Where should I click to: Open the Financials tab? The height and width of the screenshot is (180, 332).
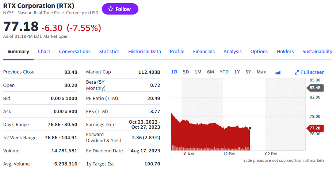click(x=204, y=51)
